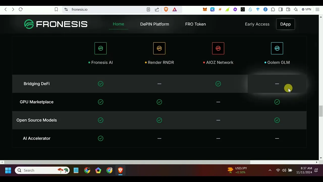Click the share page icon
Image resolution: width=323 pixels, height=182 pixels.
pyautogui.click(x=157, y=9)
